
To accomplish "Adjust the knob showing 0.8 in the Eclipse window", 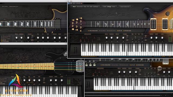I will pyautogui.click(x=38, y=38).
